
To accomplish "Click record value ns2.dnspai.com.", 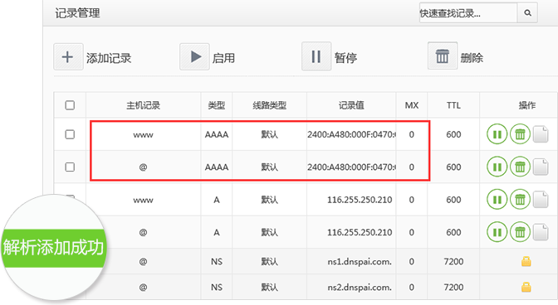I will (x=360, y=287).
